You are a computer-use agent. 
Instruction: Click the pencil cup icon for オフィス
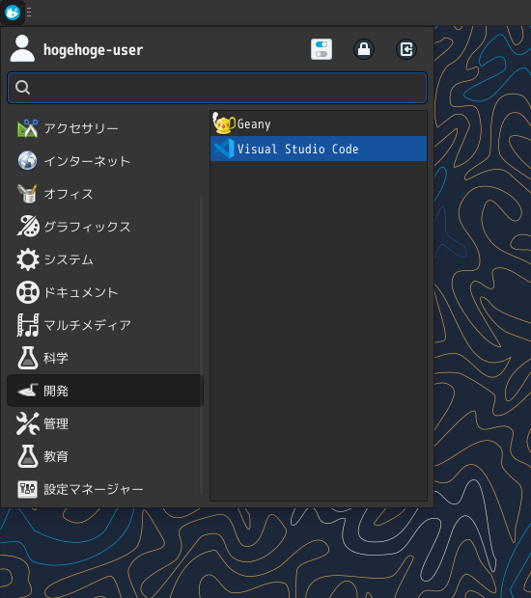tap(27, 193)
